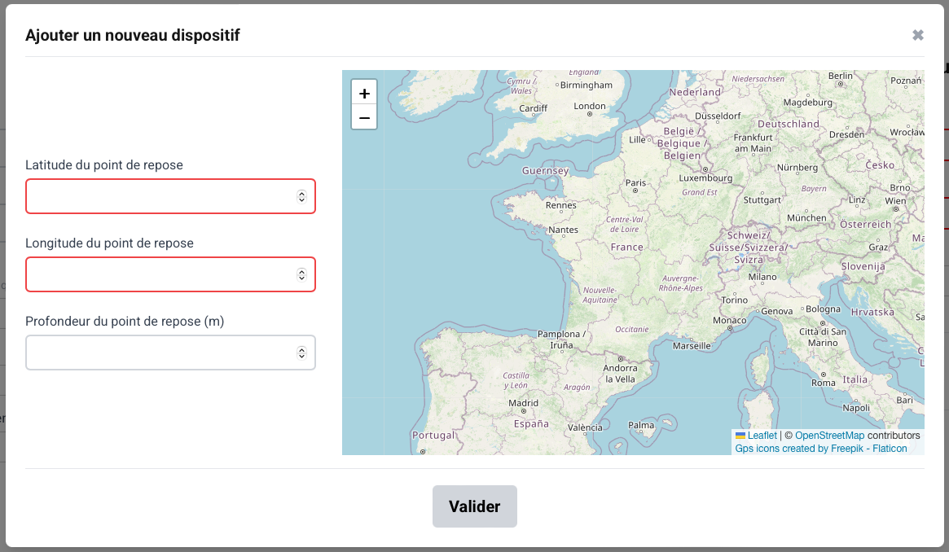Click the Guernsey label on the map
The width and height of the screenshot is (949, 552).
545,170
